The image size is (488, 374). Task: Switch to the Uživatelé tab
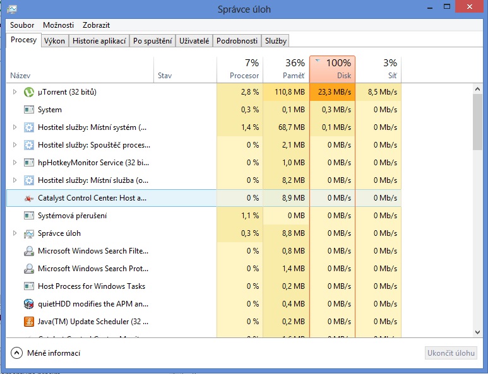[x=194, y=41]
